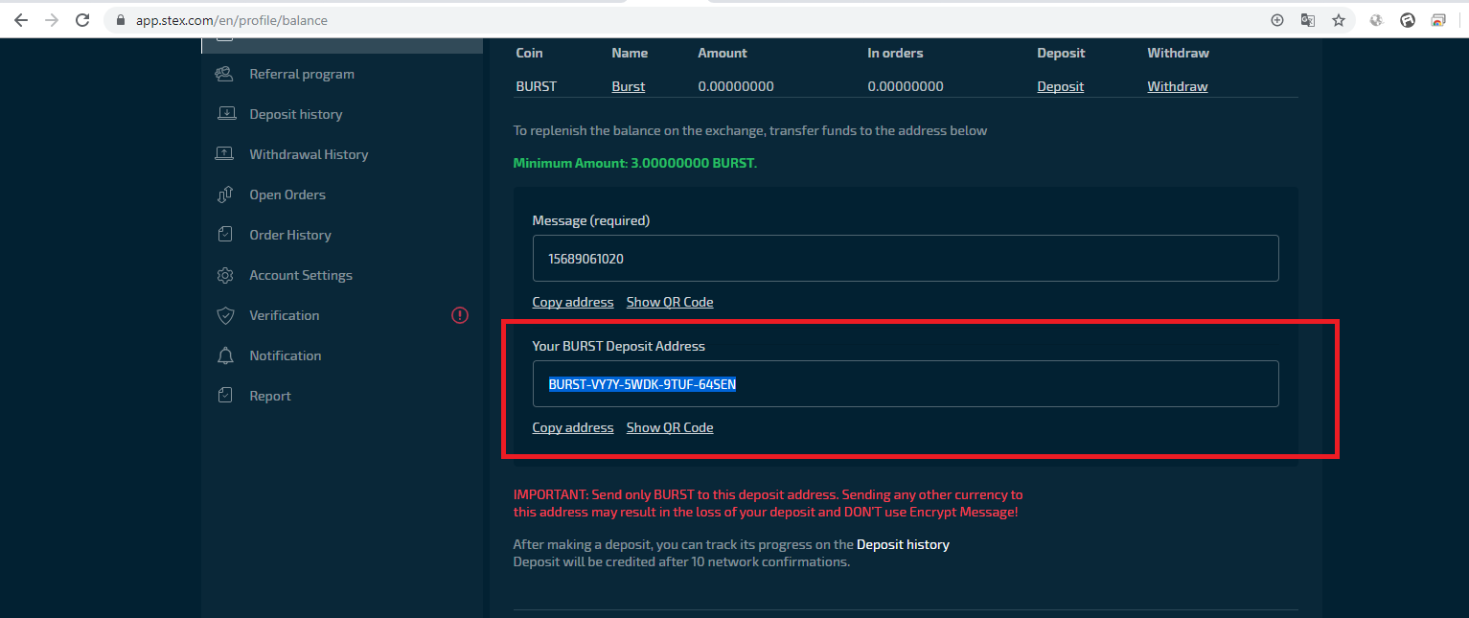Click Copy address under the Message field
This screenshot has height=618, width=1469.
573,302
